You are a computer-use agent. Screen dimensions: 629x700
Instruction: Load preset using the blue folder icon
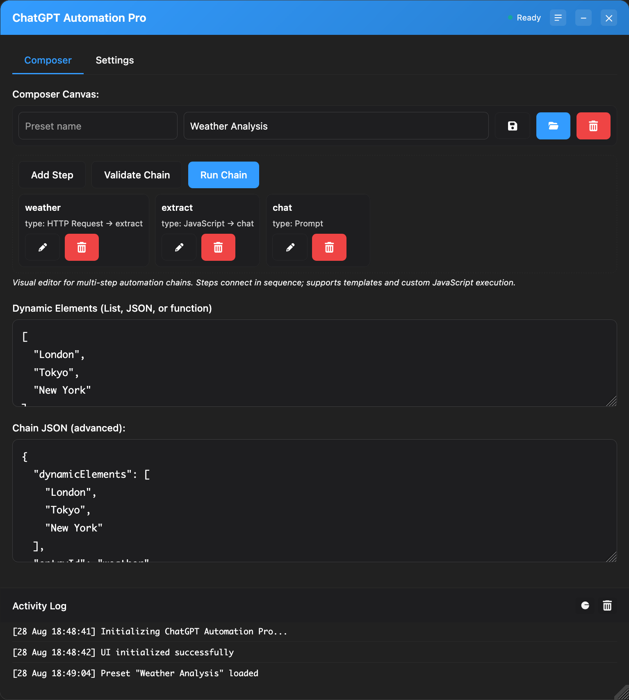click(x=553, y=126)
